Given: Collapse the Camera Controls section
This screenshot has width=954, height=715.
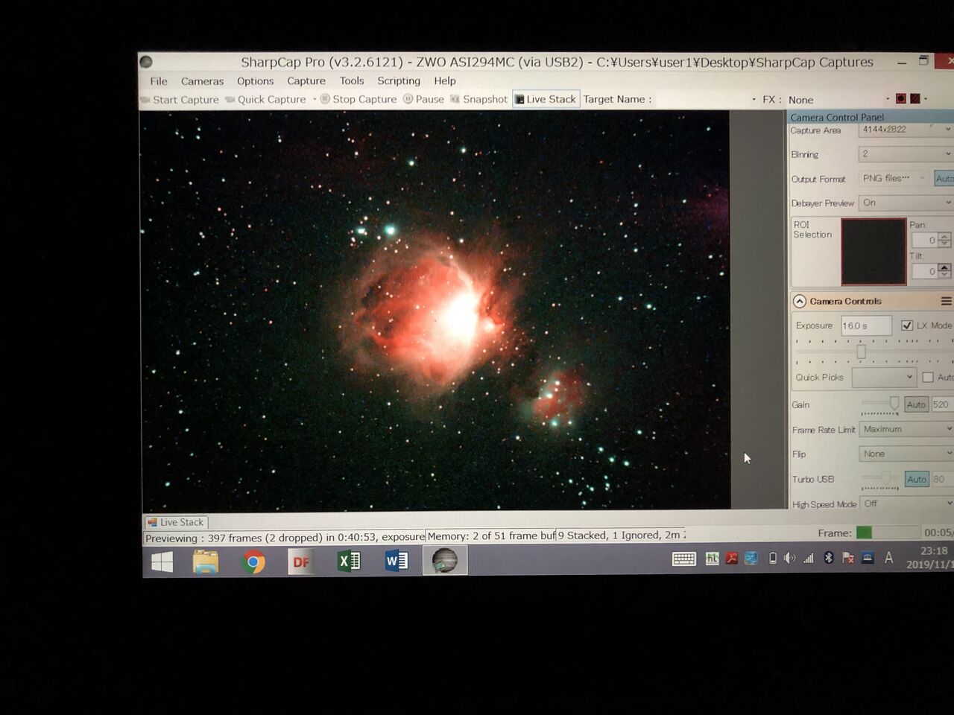Looking at the screenshot, I should [800, 302].
